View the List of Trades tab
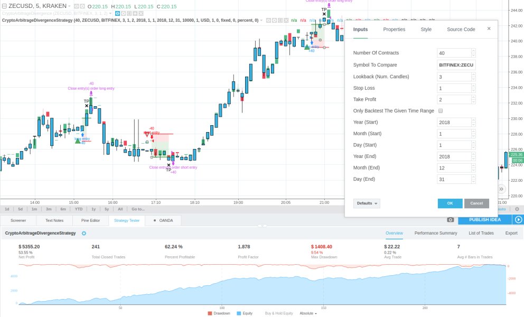Viewport: 524px width, 317px height. [481, 233]
